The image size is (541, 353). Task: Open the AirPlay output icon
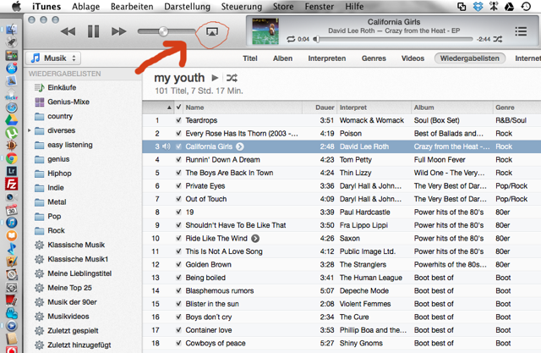click(x=212, y=32)
